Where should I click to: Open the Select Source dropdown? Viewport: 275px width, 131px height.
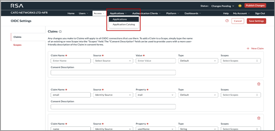click(113, 61)
